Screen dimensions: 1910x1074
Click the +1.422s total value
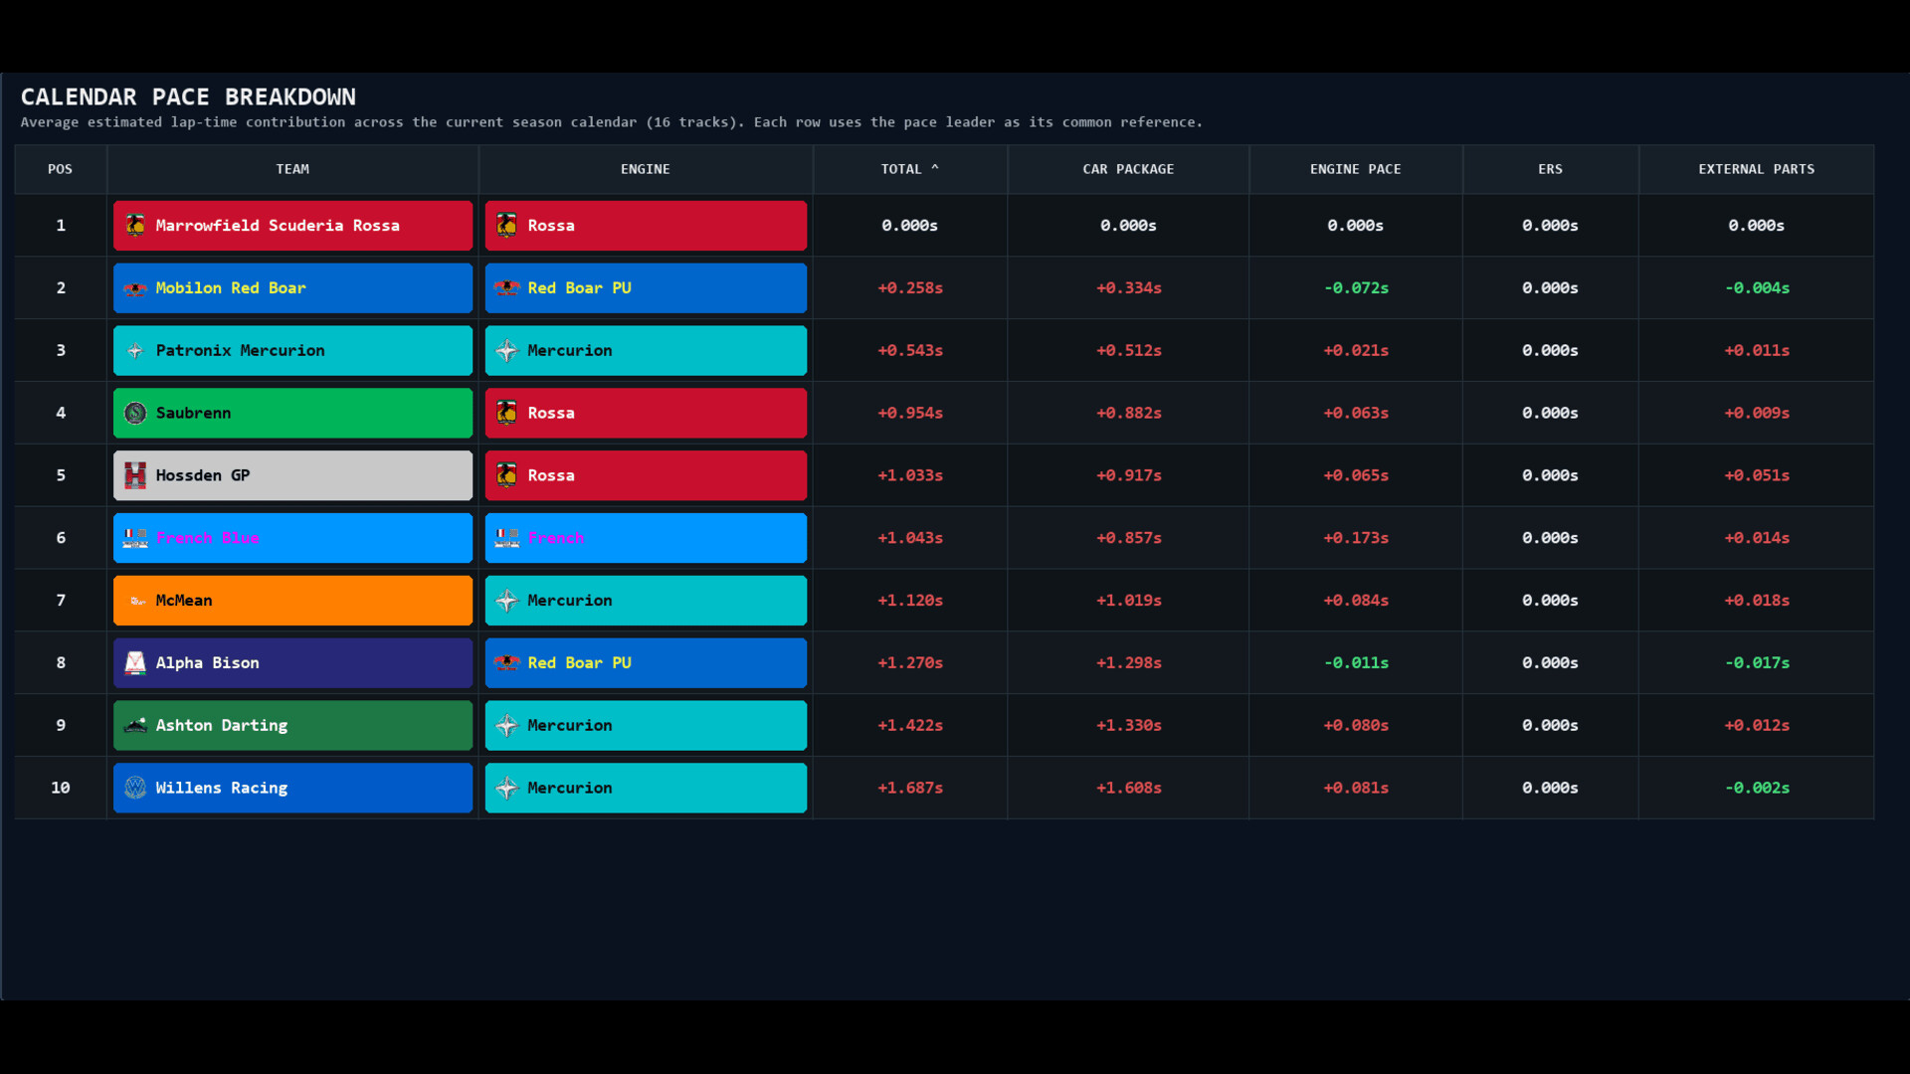pyautogui.click(x=910, y=726)
